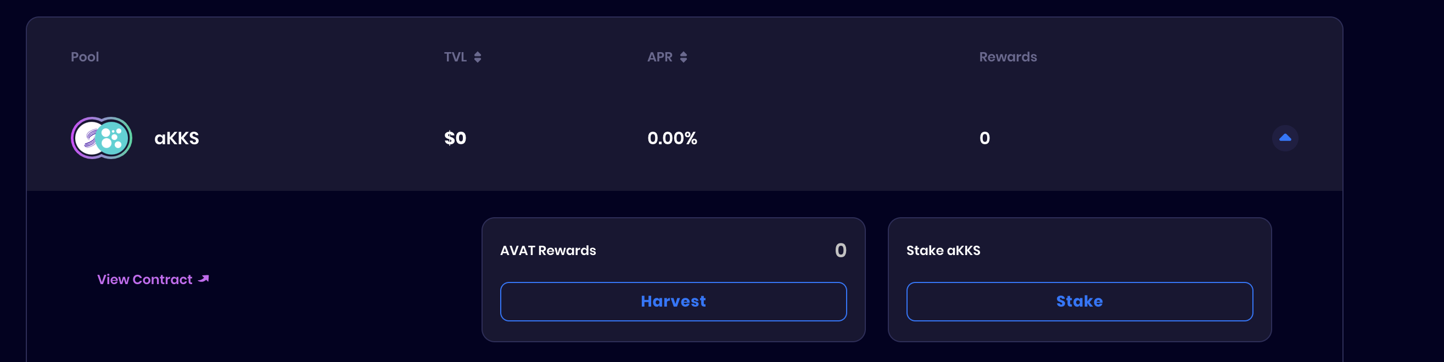Click the 0.00% APR value
The width and height of the screenshot is (1444, 362).
pyautogui.click(x=672, y=138)
